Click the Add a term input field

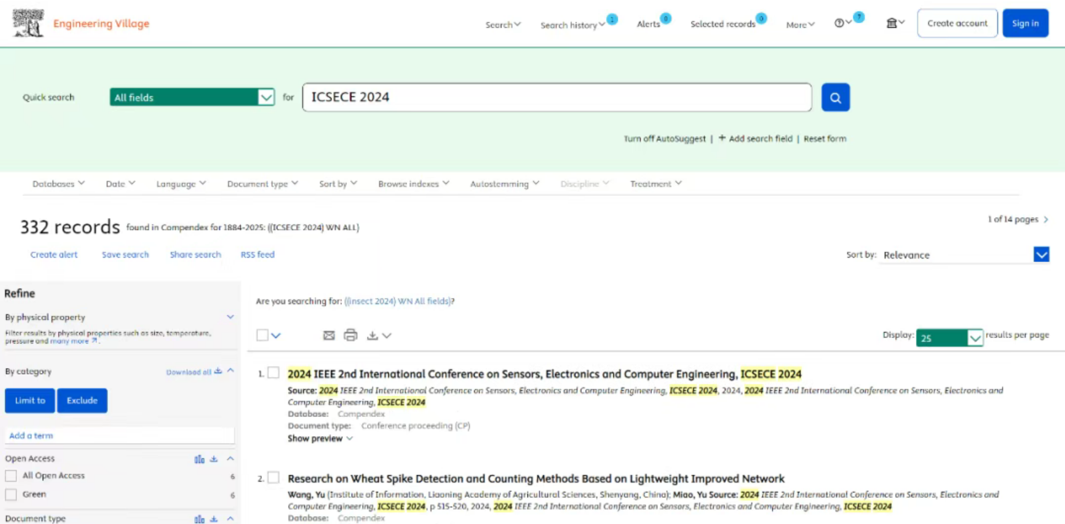[x=120, y=436]
